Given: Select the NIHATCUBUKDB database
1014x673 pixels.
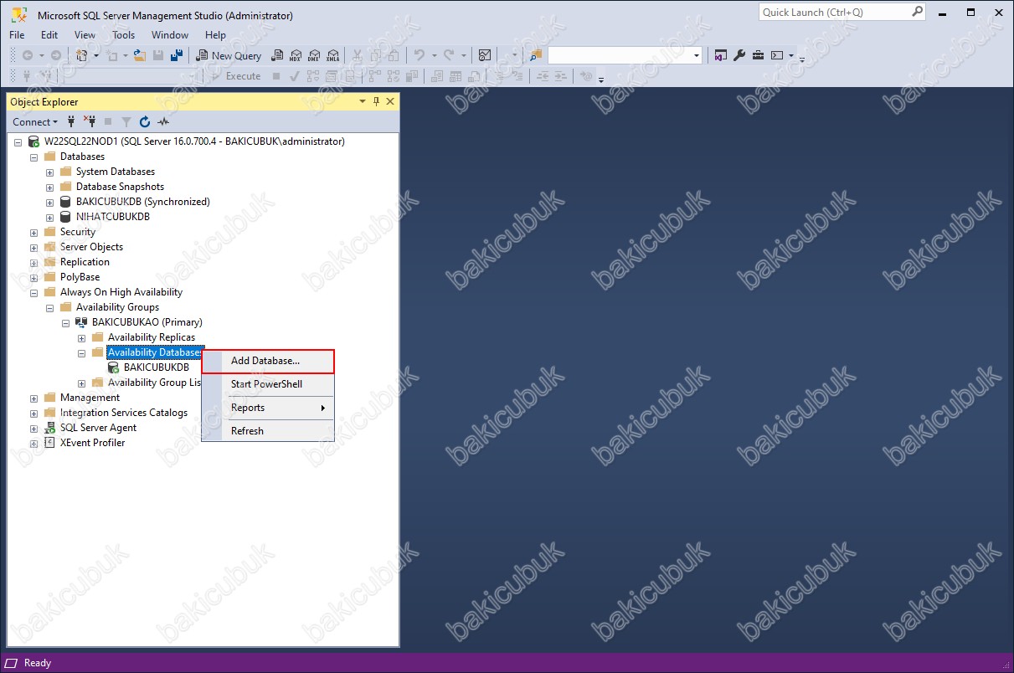Looking at the screenshot, I should tap(112, 217).
